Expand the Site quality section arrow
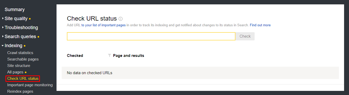 3,19
